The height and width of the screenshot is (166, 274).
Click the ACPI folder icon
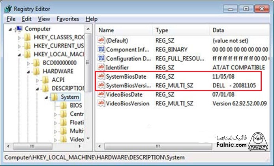coord(46,80)
